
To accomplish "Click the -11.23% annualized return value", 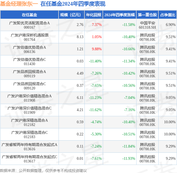I will click(x=95, y=98).
